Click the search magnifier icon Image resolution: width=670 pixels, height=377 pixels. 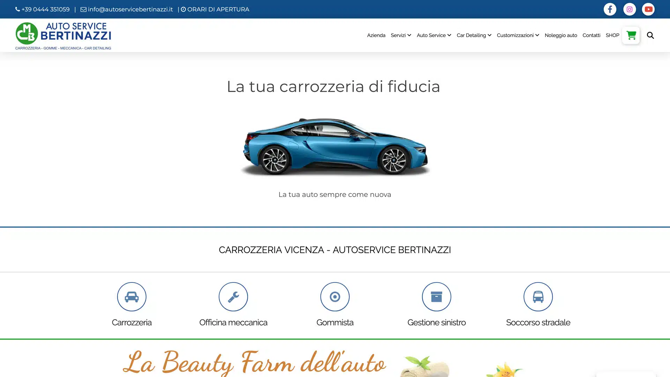[x=650, y=35]
